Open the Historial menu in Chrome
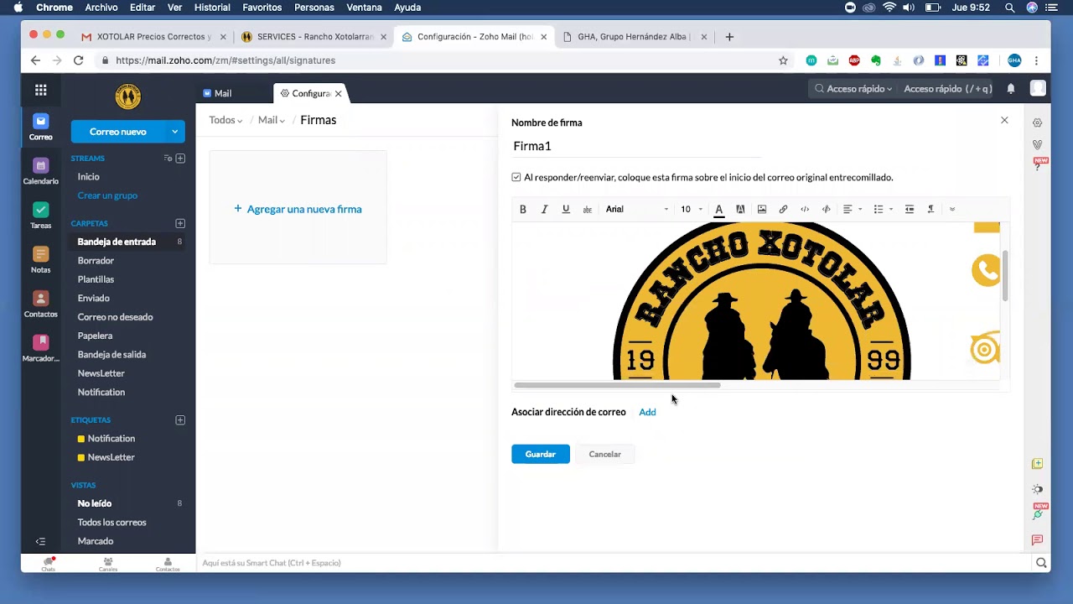The width and height of the screenshot is (1073, 604). (x=212, y=8)
